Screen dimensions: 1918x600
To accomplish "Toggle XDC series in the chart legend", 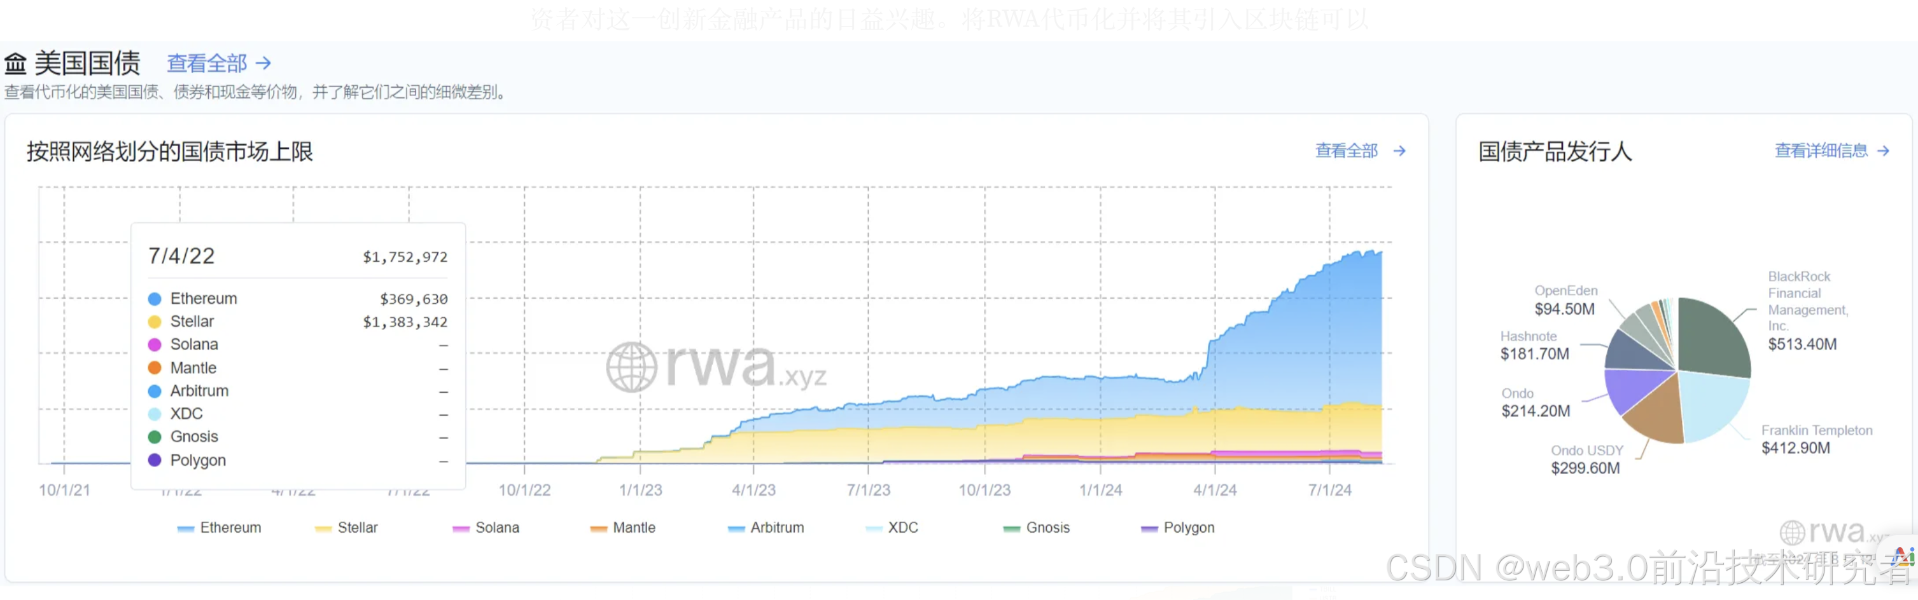I will point(892,528).
